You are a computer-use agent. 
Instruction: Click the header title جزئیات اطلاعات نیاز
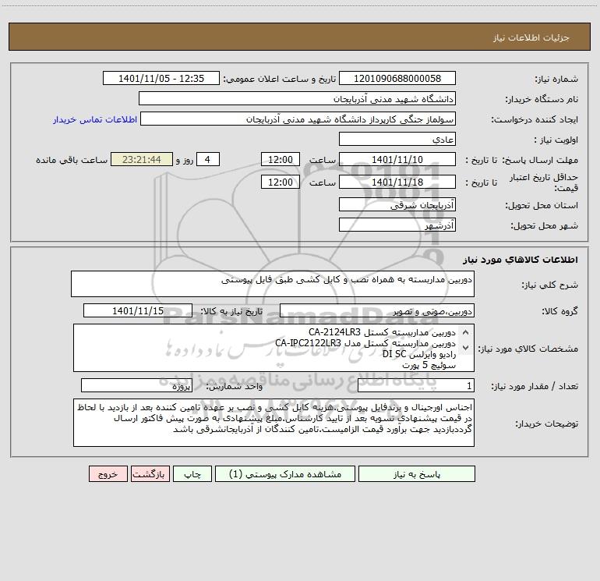[531, 37]
